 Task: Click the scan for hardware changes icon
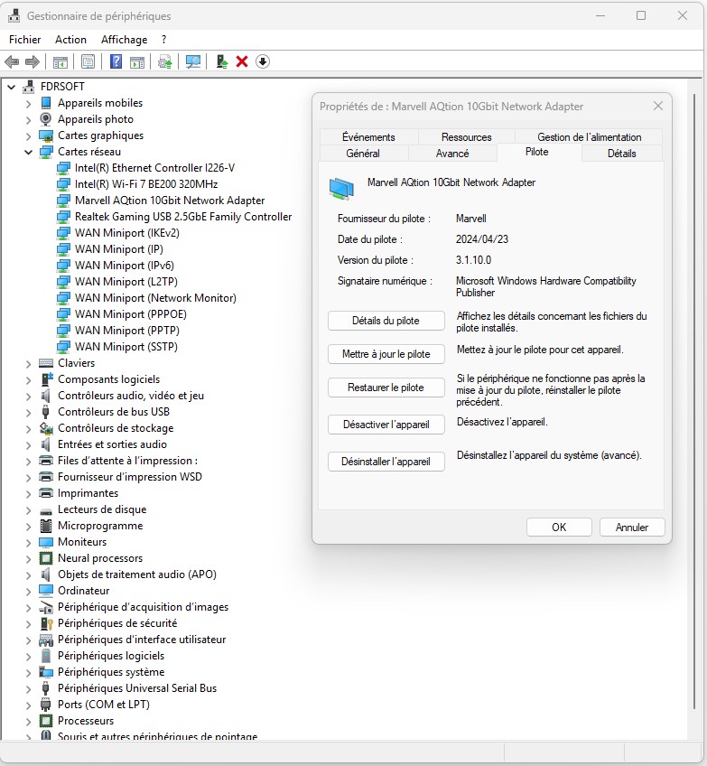tap(192, 61)
